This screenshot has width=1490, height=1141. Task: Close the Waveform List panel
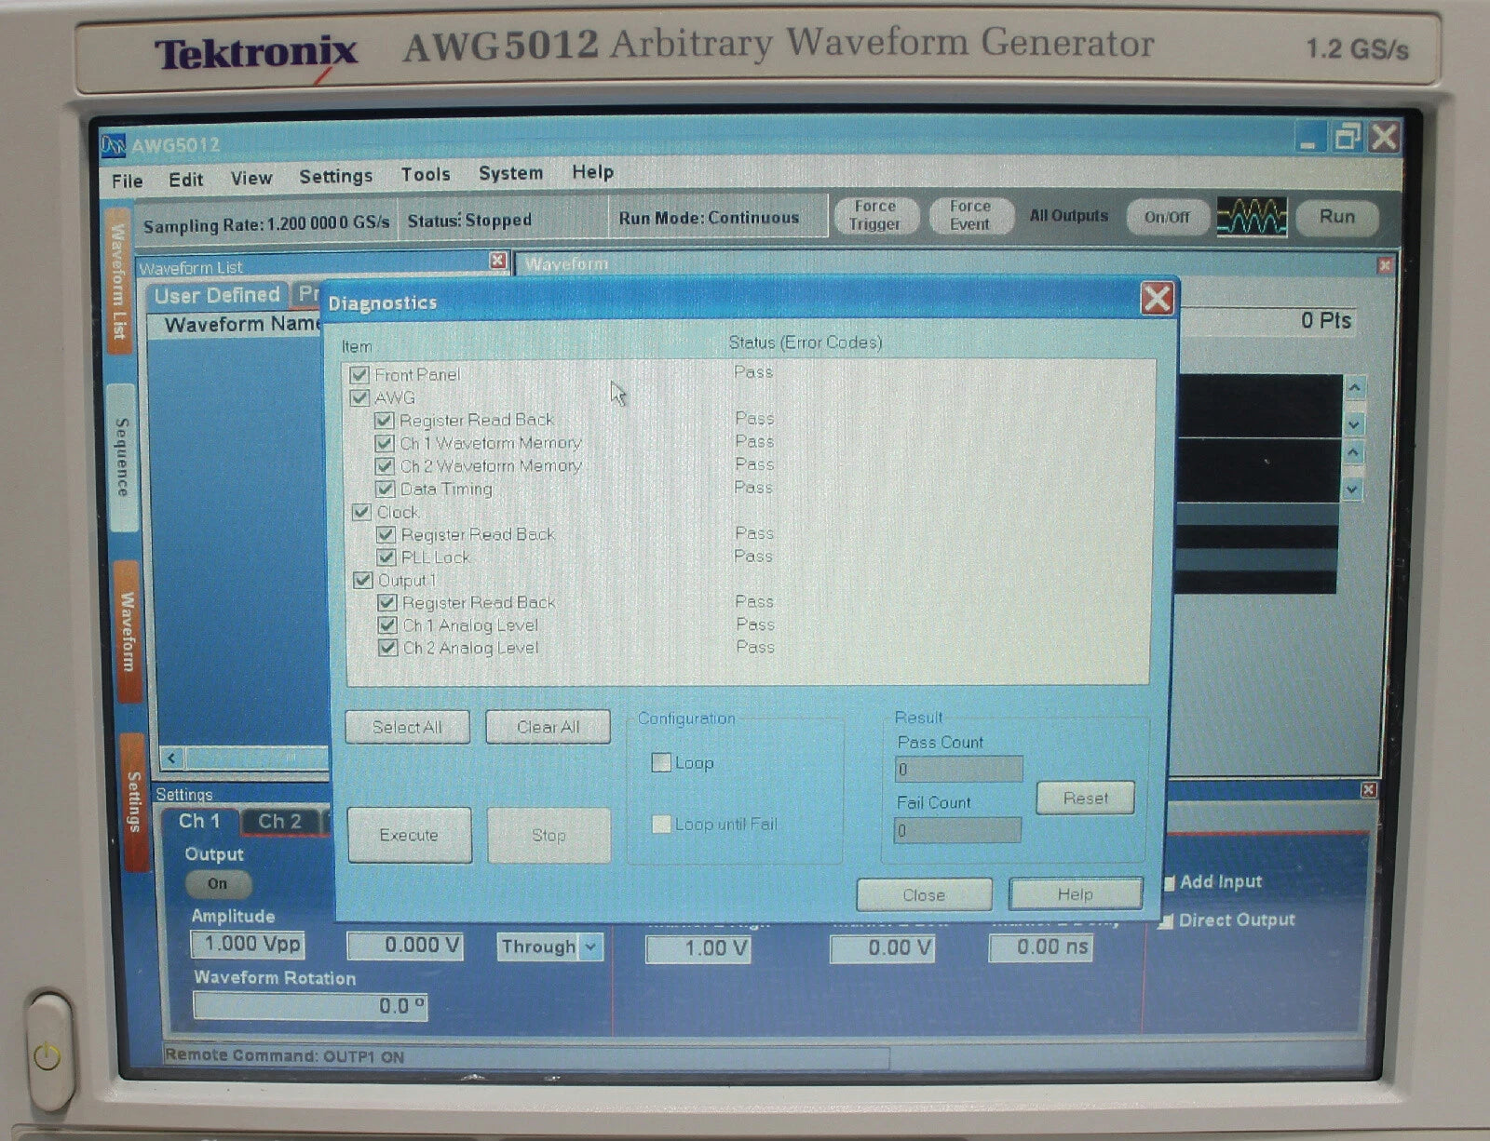(498, 261)
